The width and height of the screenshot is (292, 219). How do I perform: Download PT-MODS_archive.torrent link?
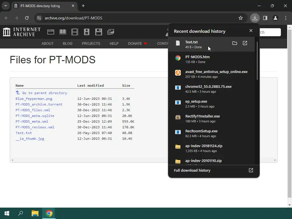[39, 104]
